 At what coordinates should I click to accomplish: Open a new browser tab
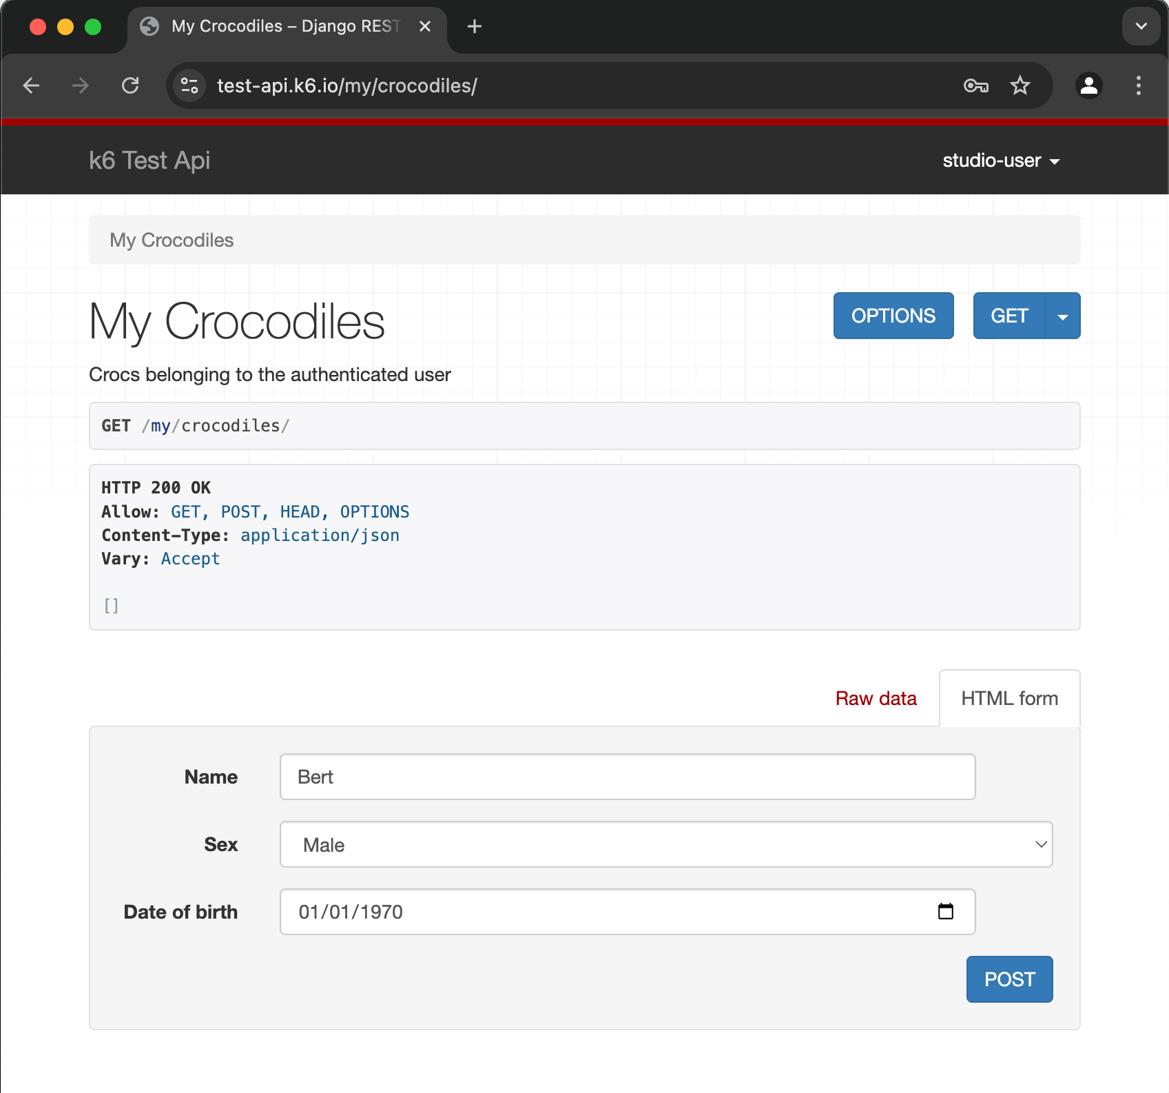(x=474, y=26)
